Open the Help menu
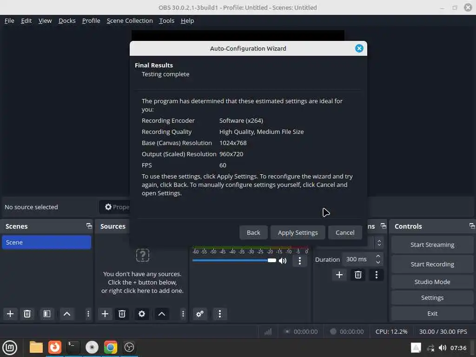 click(x=187, y=20)
